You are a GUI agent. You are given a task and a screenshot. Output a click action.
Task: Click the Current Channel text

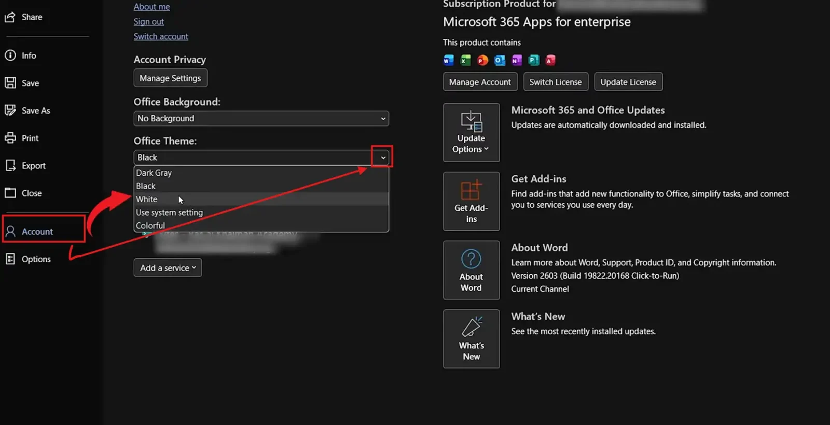coord(540,289)
